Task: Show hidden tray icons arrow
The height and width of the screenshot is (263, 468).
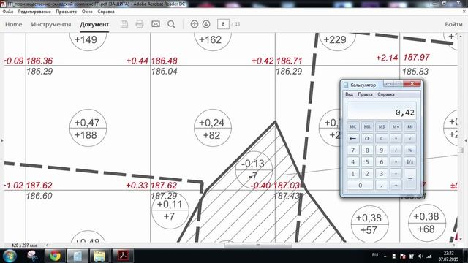Action: pos(385,256)
